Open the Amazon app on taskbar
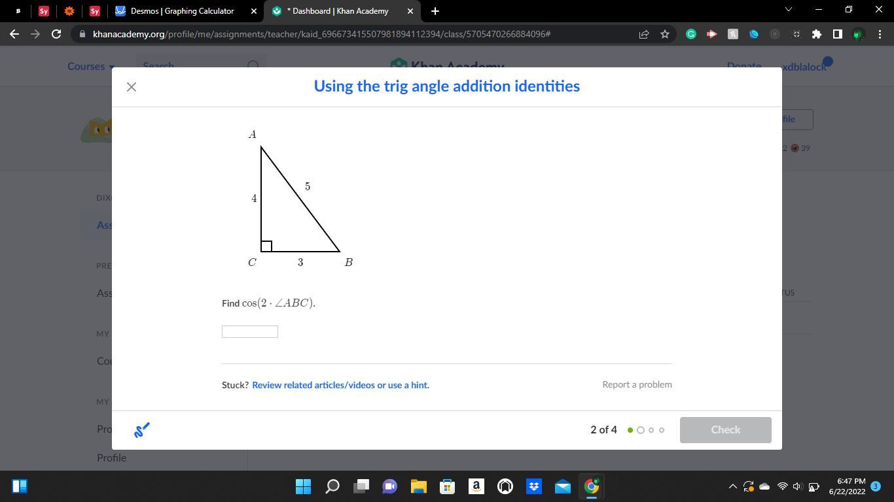This screenshot has width=894, height=502. point(476,486)
